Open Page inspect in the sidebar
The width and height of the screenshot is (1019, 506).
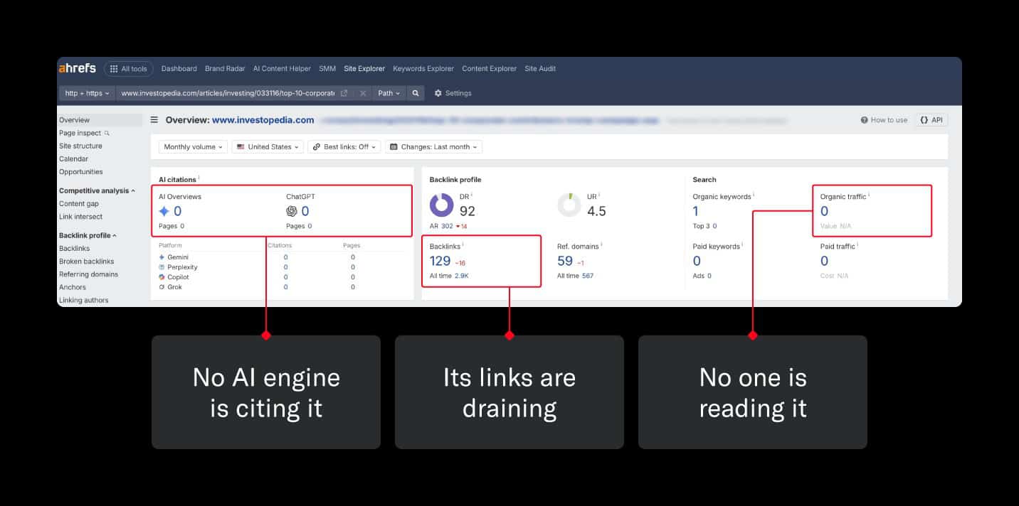coord(80,133)
